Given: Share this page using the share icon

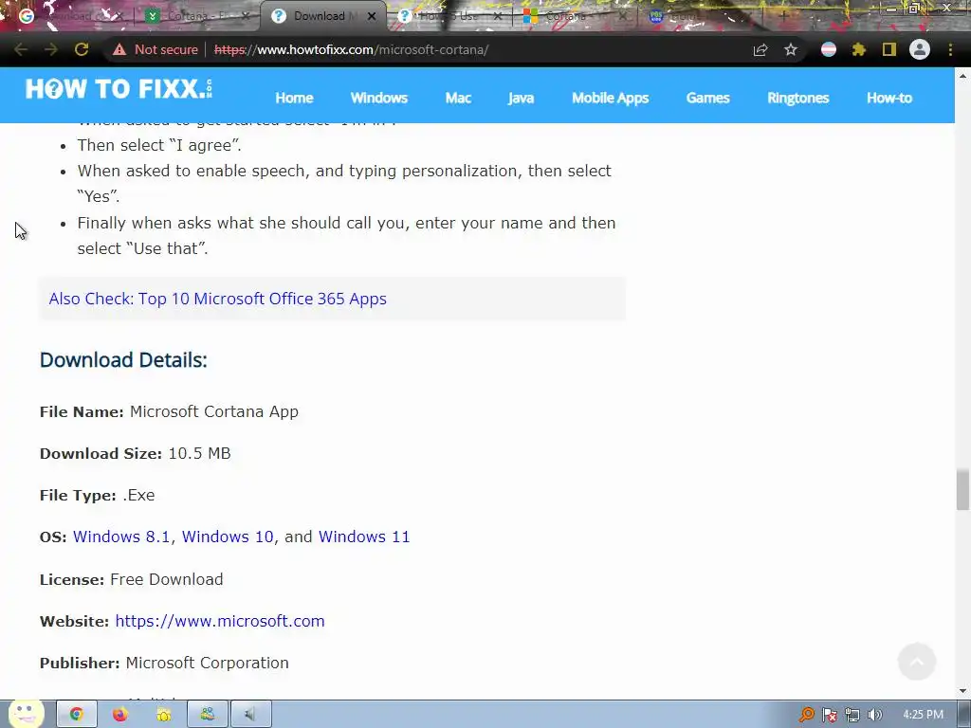Looking at the screenshot, I should point(760,49).
